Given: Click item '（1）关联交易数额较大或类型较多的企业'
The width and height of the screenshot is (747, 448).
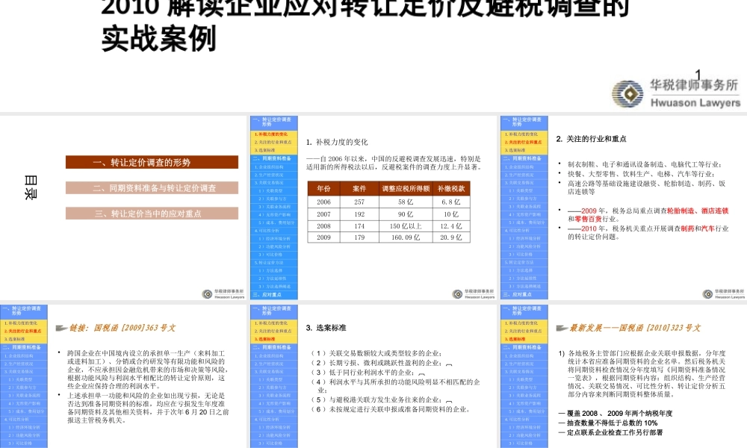Looking at the screenshot, I should click(x=376, y=353).
